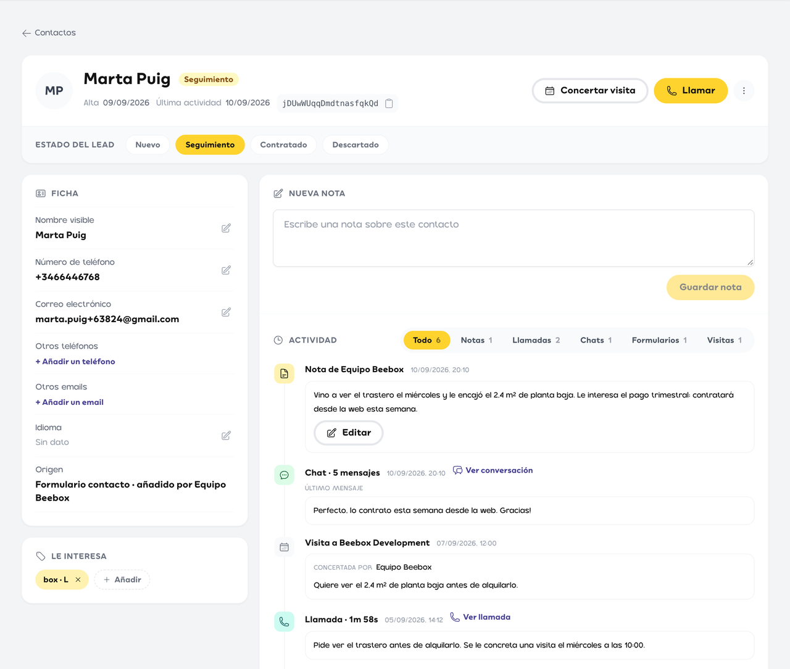This screenshot has width=790, height=669.
Task: Edit the Equipo Beebox note
Action: click(x=349, y=433)
